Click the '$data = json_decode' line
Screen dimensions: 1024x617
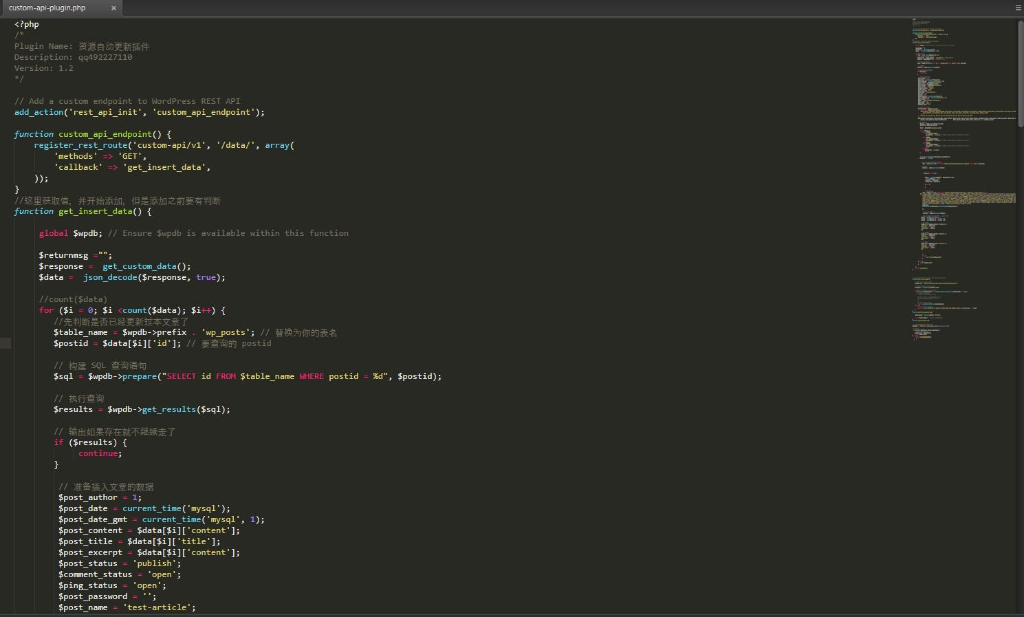click(132, 277)
